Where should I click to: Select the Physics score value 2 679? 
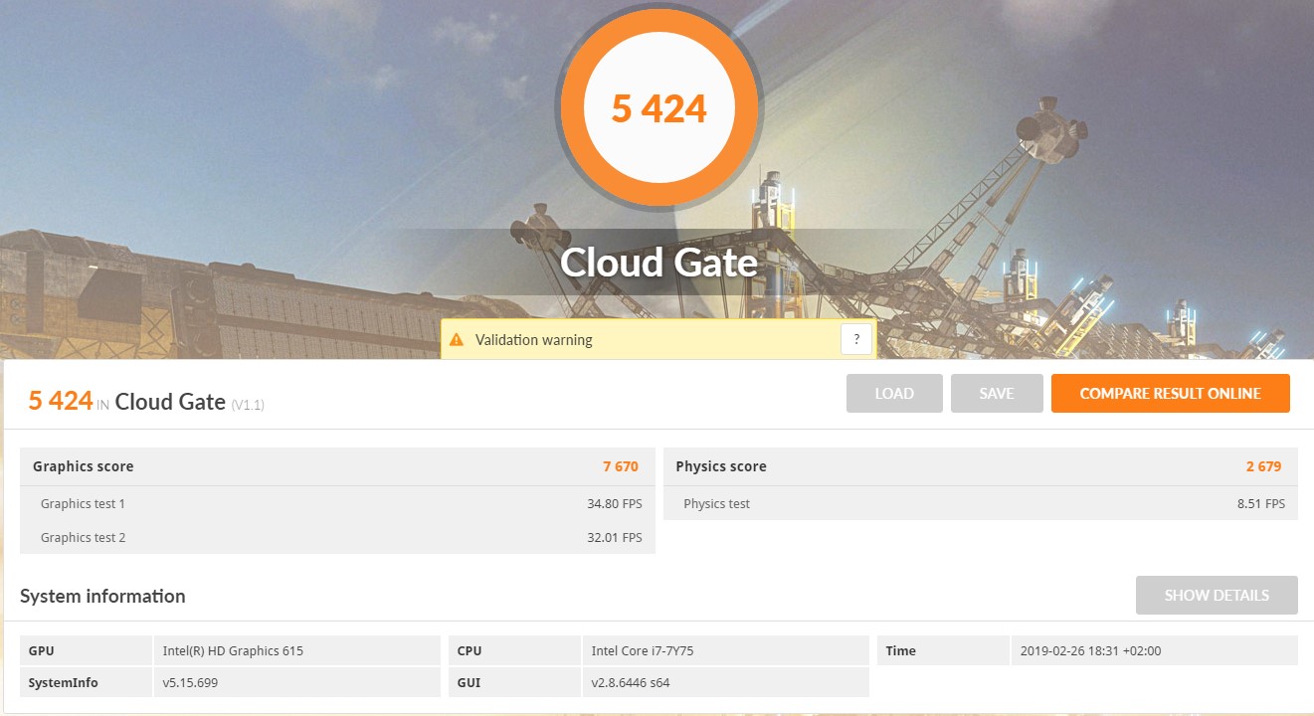[1263, 466]
